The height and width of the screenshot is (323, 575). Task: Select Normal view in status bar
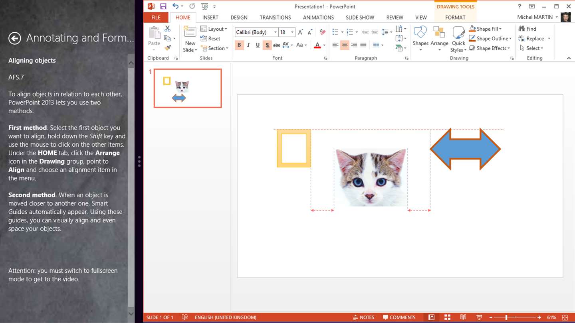(x=431, y=317)
